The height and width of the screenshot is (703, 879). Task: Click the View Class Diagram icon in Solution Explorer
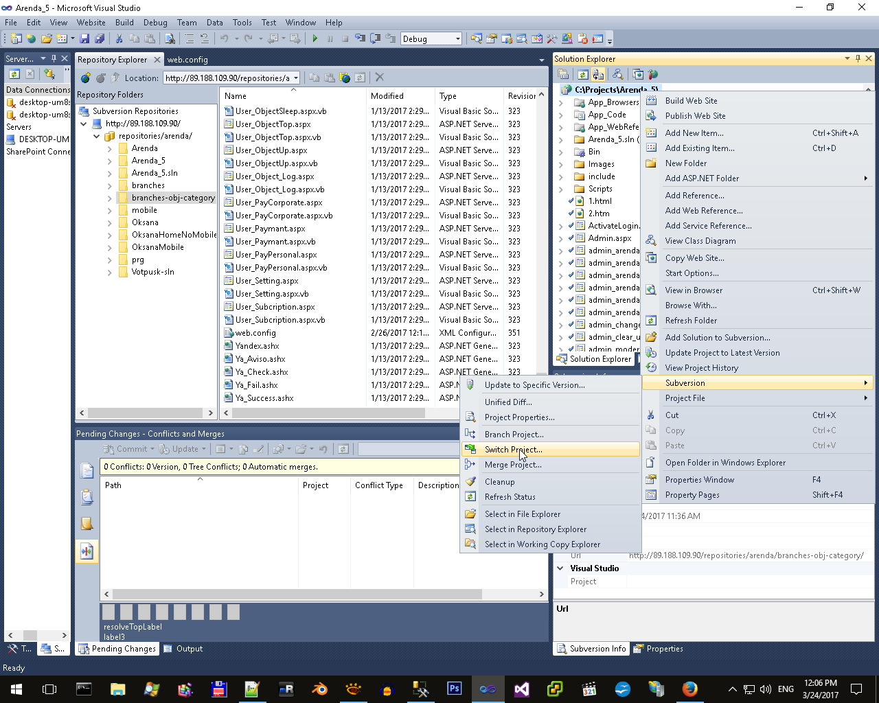click(x=617, y=74)
